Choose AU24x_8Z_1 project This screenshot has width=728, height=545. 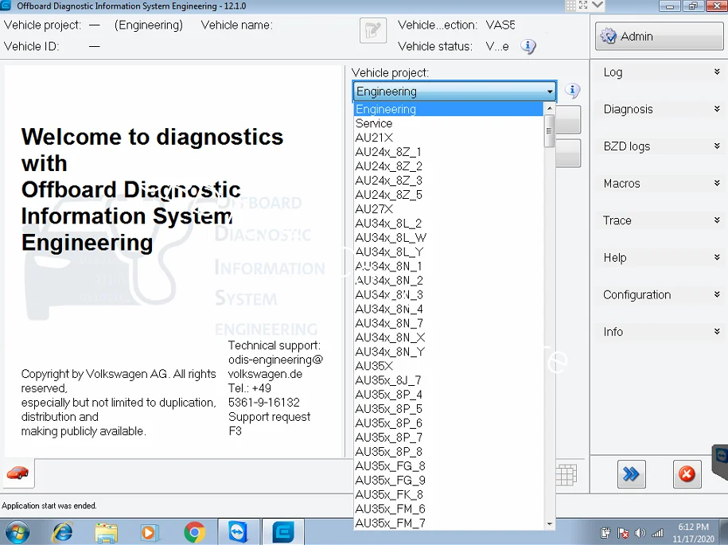pyautogui.click(x=449, y=152)
